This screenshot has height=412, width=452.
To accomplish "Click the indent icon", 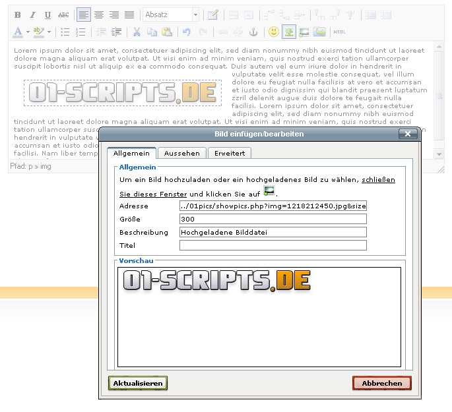I will click(116, 32).
